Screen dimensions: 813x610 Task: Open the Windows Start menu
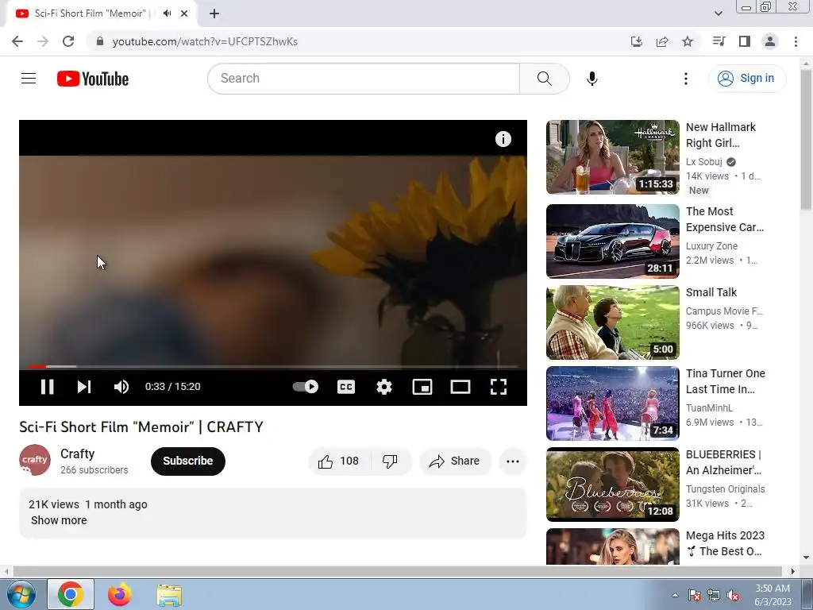(x=21, y=594)
